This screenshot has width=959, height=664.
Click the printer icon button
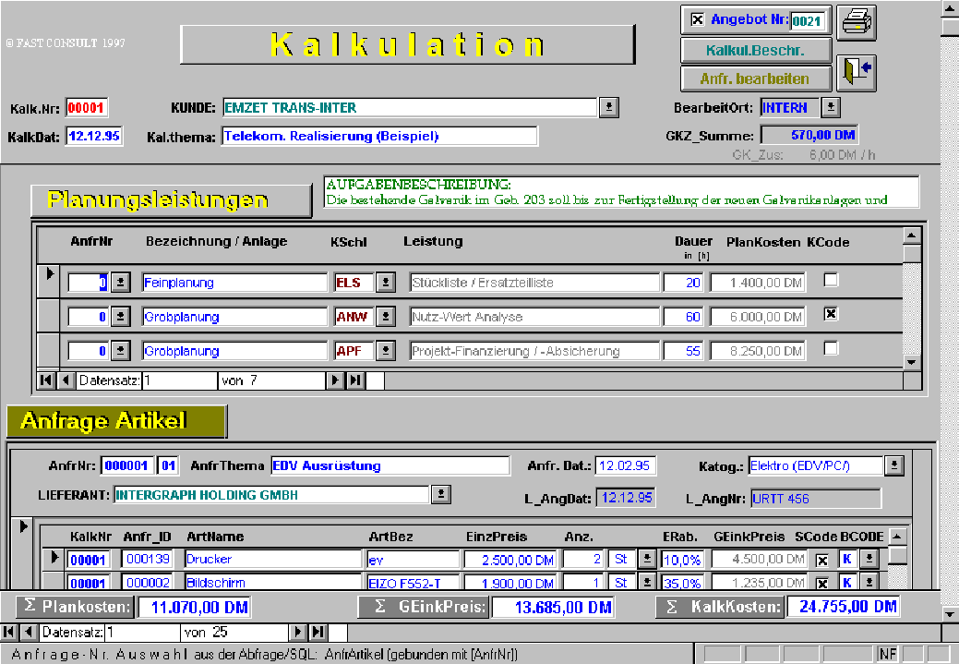[857, 23]
